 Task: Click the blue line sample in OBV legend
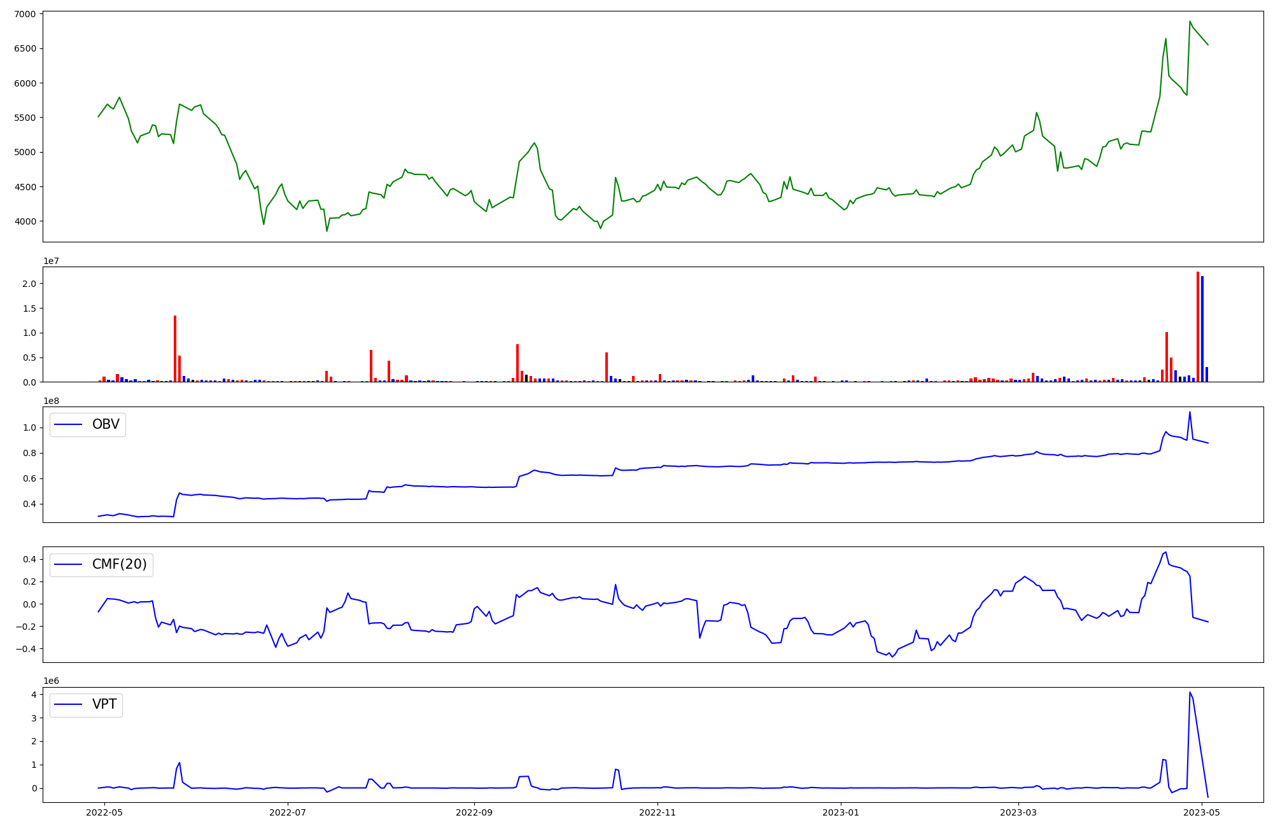pyautogui.click(x=69, y=424)
